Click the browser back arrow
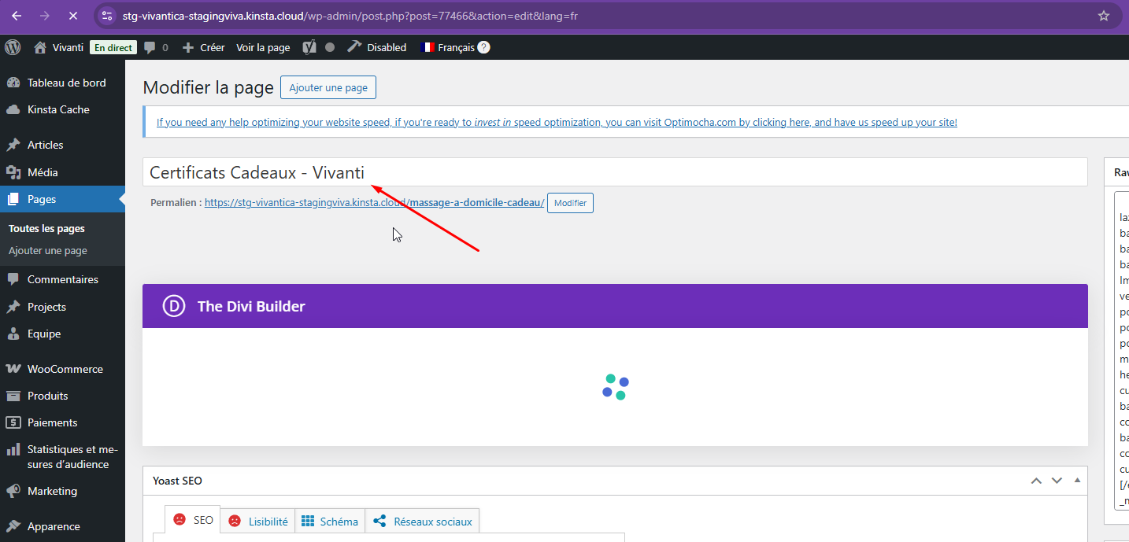 (x=17, y=16)
